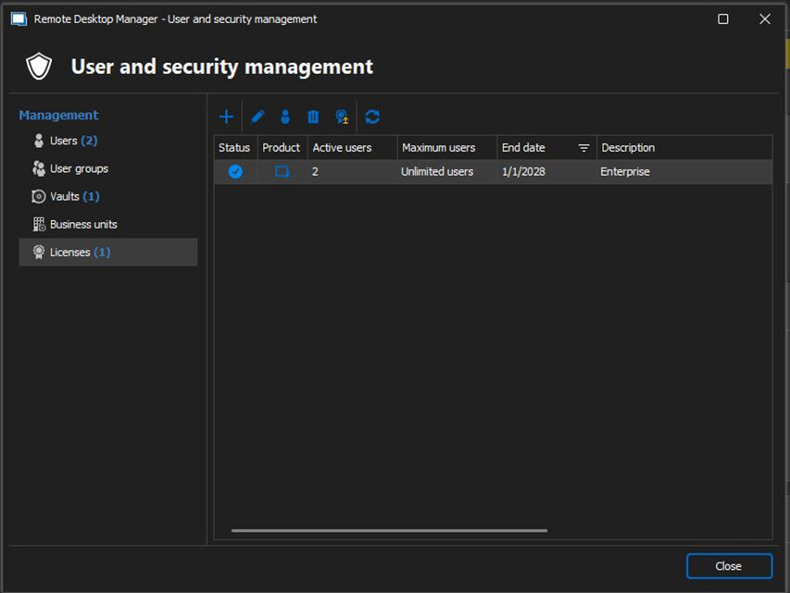
Task: Click the license request badge icon
Action: [342, 117]
